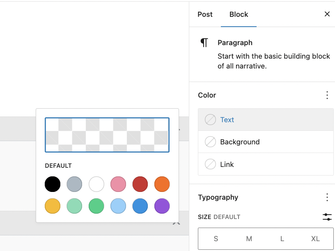Pick the orange color swatch
Viewport: 335px width, 251px height.
click(162, 184)
